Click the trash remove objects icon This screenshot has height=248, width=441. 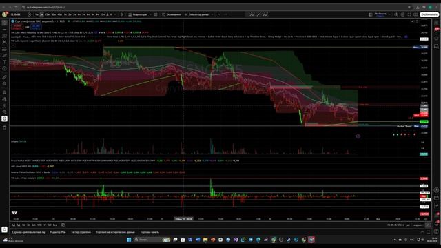click(x=5, y=127)
